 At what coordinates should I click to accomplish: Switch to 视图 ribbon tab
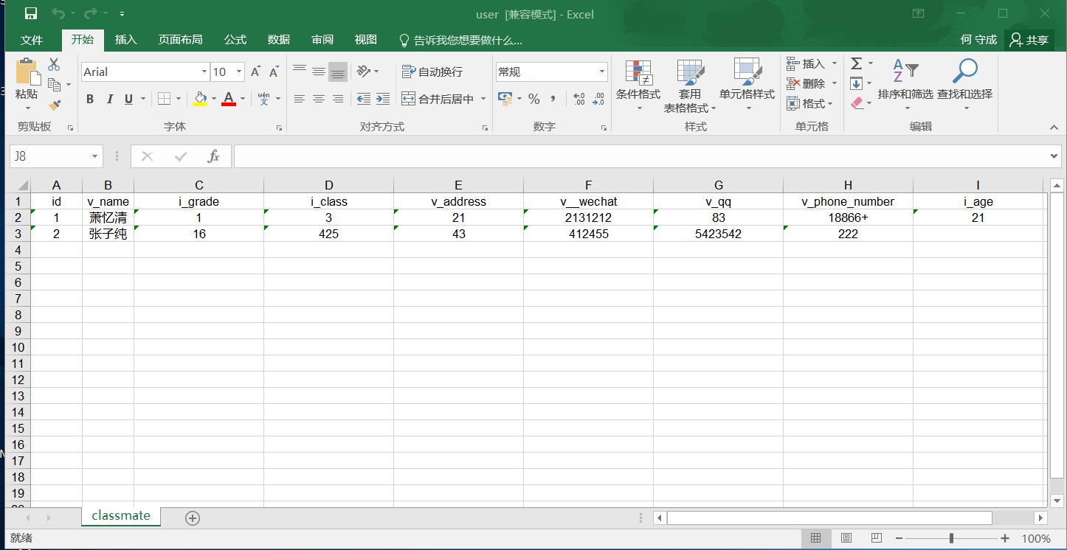[366, 40]
